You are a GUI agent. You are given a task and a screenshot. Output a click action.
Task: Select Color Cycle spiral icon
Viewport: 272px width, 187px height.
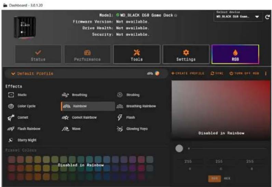11,106
